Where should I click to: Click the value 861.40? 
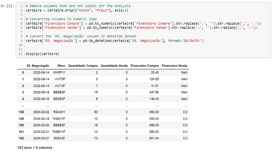tap(154, 138)
